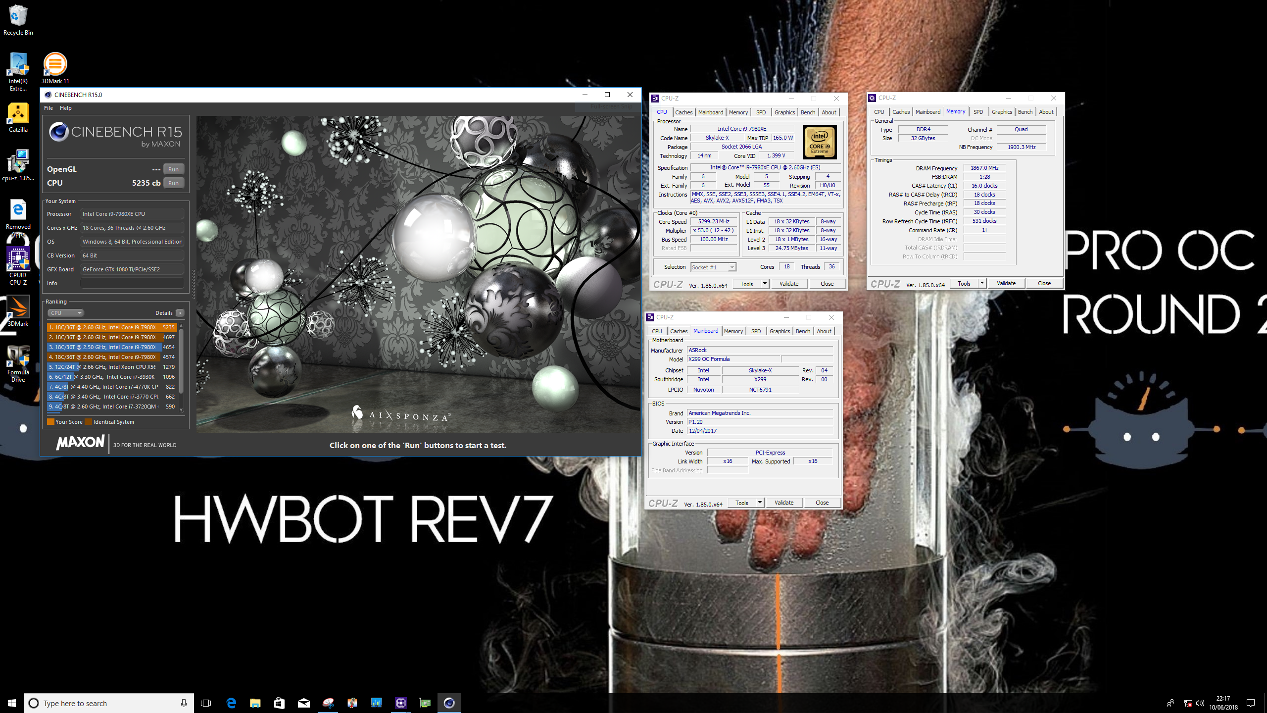Switch to Cinebench via its taskbar icon
The height and width of the screenshot is (713, 1267).
pyautogui.click(x=449, y=703)
